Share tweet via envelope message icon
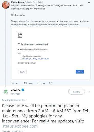 (x=51, y=83)
